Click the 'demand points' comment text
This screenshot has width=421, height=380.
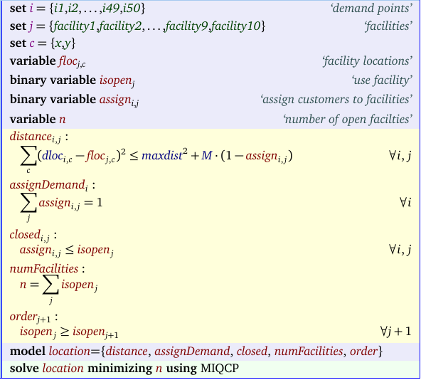(x=371, y=9)
